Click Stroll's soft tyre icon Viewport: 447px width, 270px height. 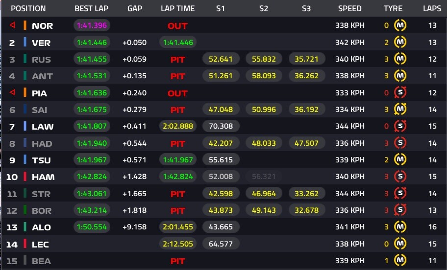pyautogui.click(x=400, y=194)
